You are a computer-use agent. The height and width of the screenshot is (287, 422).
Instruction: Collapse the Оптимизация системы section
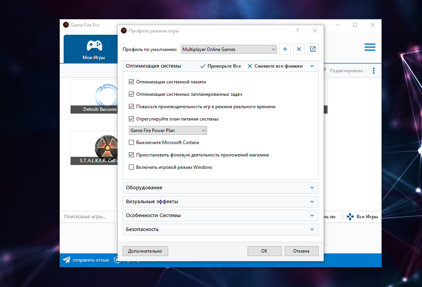click(312, 66)
